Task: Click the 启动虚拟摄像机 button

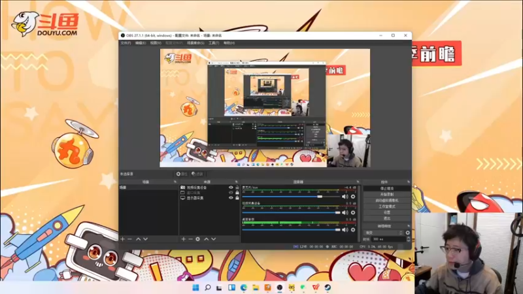Action: (387, 201)
